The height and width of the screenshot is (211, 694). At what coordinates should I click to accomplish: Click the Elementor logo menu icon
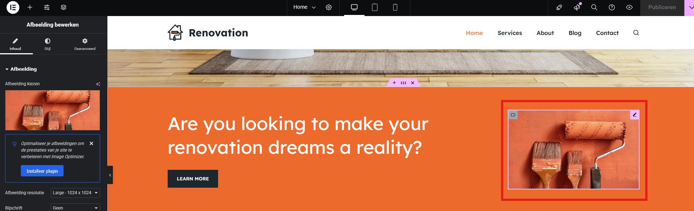13,7
